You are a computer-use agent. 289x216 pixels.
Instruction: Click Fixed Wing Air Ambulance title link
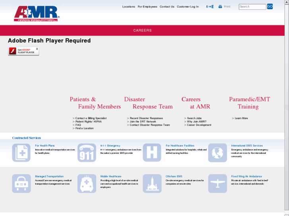246,176
